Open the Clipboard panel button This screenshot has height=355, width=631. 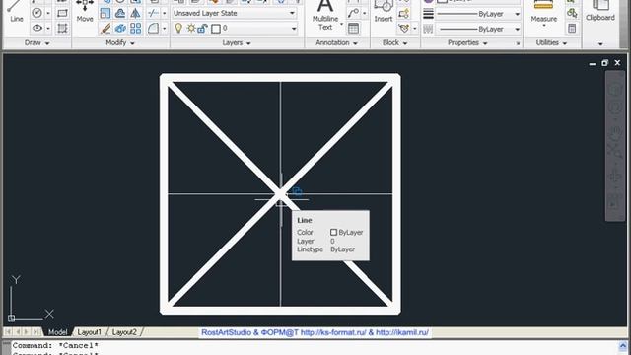600,11
